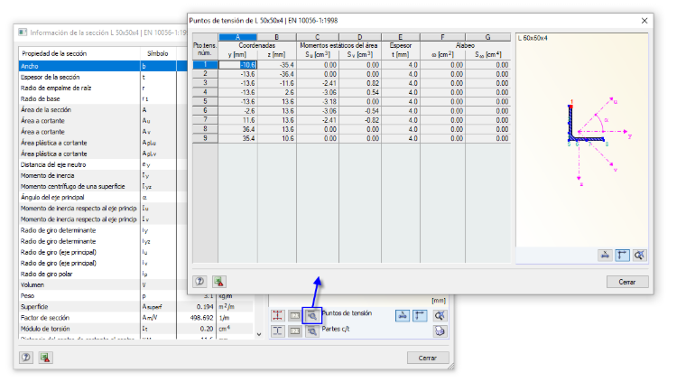This screenshot has height=391, width=686.
Task: Select stress point row number 1
Action: pos(205,64)
